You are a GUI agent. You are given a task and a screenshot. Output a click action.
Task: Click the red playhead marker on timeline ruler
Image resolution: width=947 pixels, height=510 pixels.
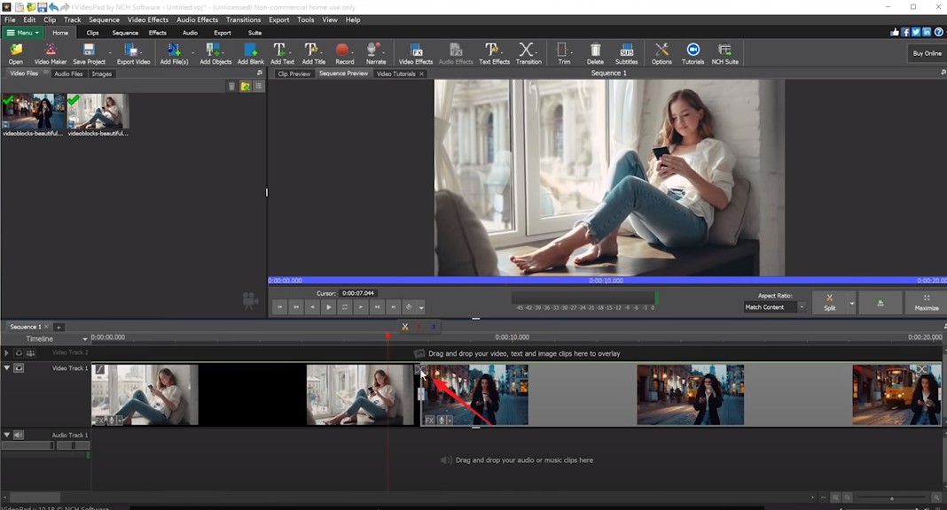(387, 336)
